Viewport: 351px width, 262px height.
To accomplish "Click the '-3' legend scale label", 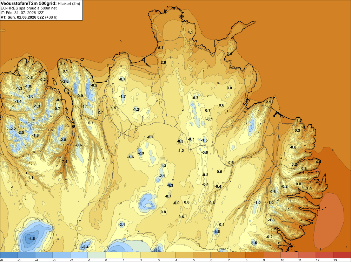I will tap(55, 260).
